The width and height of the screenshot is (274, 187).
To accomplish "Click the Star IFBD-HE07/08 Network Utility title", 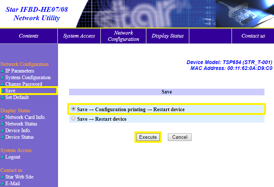I will pos(37,14).
